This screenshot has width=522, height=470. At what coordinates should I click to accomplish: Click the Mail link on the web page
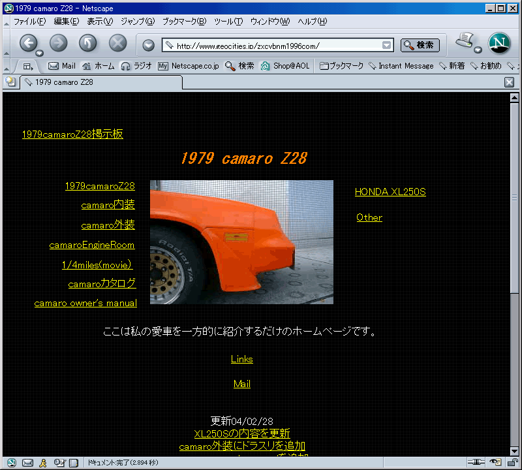pos(242,384)
